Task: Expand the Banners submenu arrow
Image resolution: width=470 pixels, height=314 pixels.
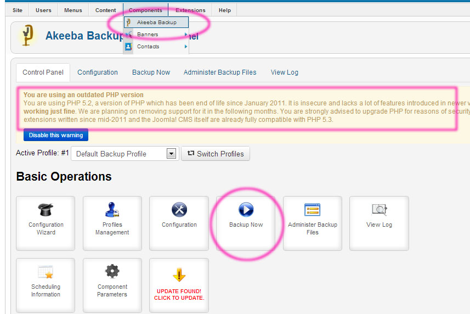Action: click(186, 34)
